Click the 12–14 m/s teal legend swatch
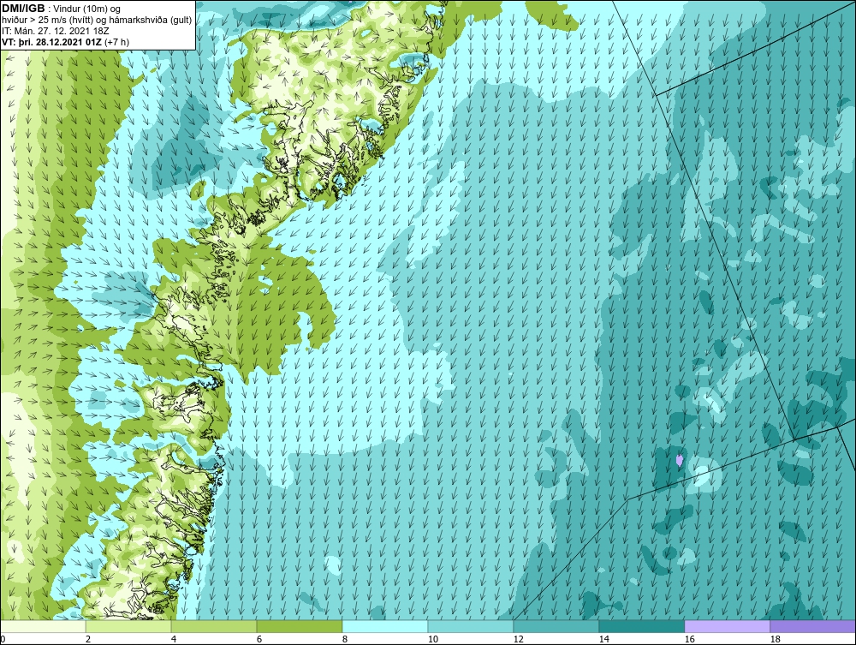856x645 pixels. 556,626
